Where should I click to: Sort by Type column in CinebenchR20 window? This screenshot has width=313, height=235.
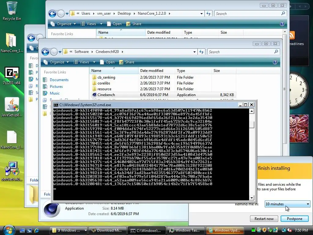pyautogui.click(x=193, y=71)
